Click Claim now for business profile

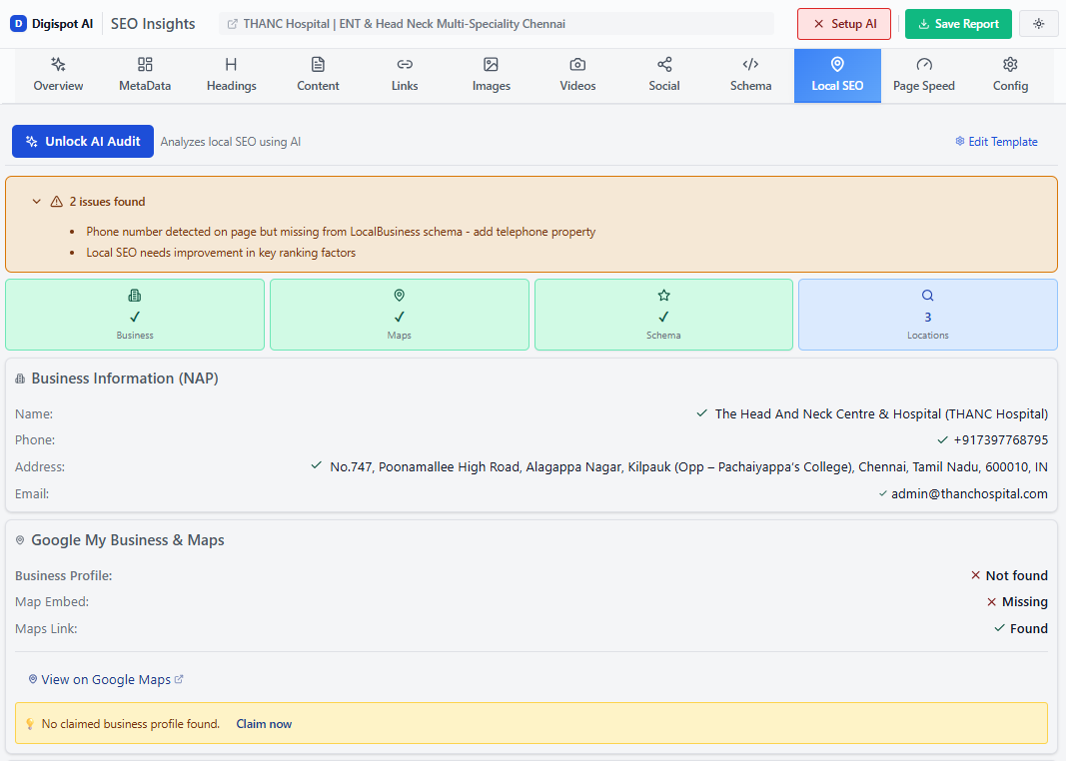point(264,723)
